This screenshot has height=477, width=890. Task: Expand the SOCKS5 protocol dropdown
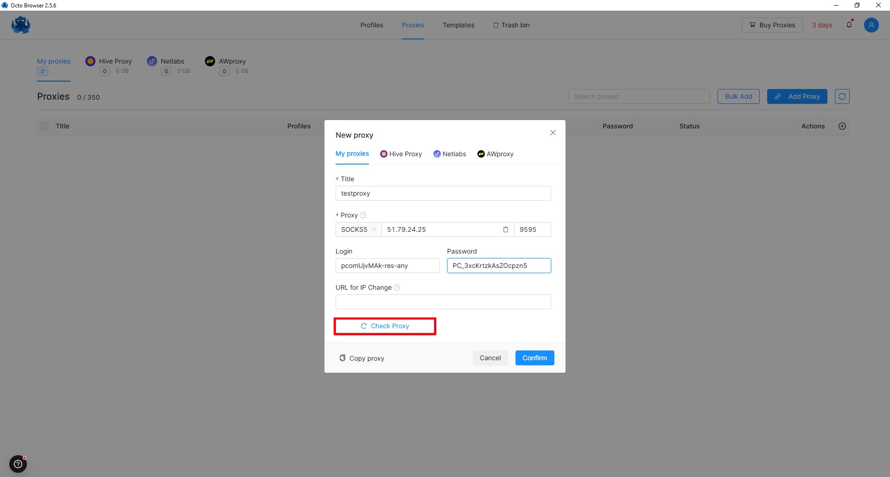[358, 229]
